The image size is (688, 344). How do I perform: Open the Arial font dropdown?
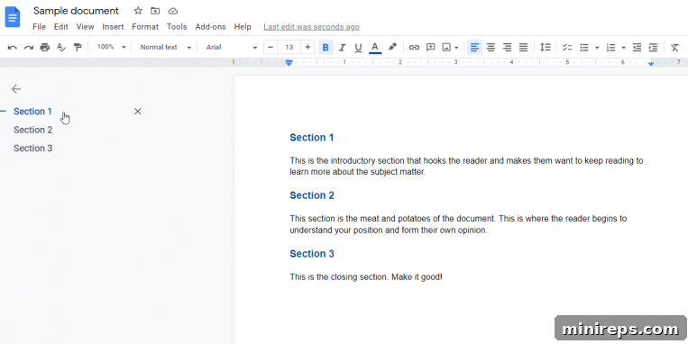pyautogui.click(x=231, y=47)
